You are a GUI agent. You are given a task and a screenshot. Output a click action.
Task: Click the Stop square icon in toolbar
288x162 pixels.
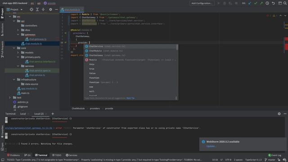coord(236,3)
